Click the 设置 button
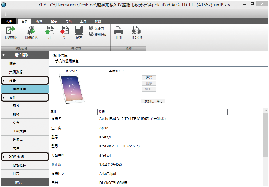The image size is (269, 187). click(x=149, y=77)
